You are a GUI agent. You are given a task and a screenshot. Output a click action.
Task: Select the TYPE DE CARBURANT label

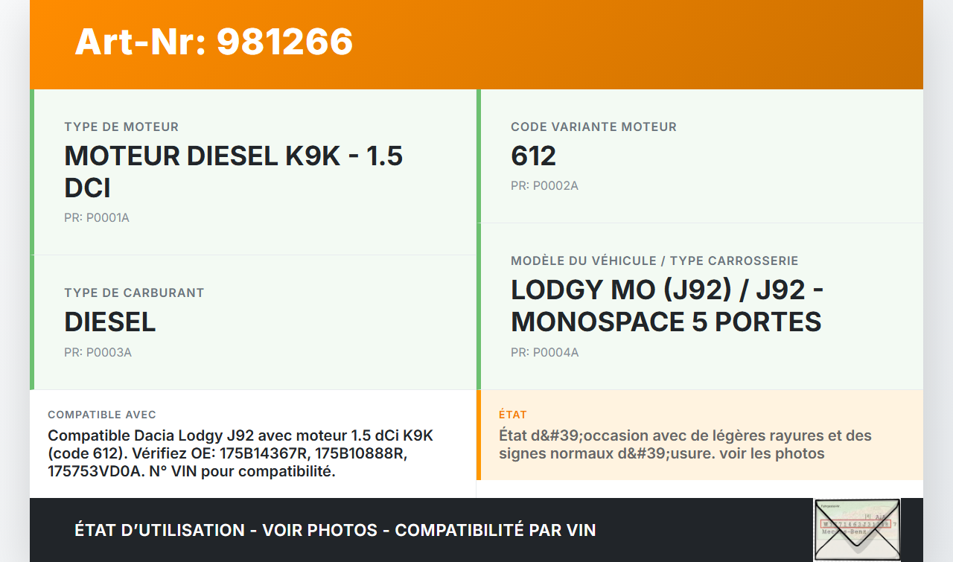click(134, 293)
